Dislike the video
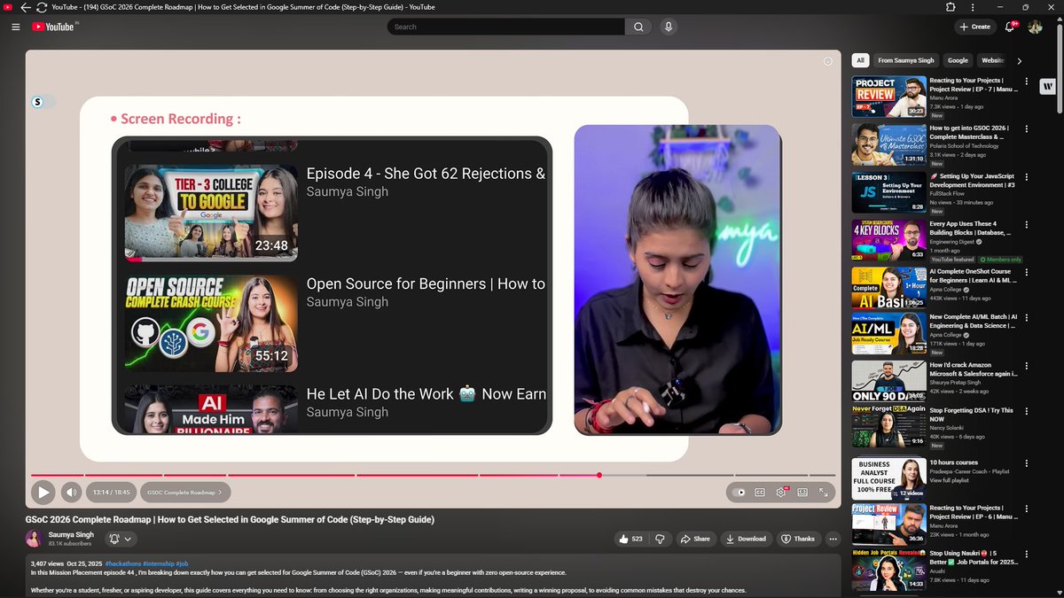This screenshot has height=598, width=1064. (x=660, y=539)
